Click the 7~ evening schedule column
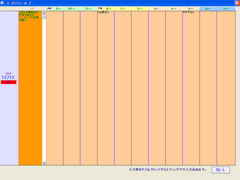This screenshot has width=240, height=180. click(226, 88)
